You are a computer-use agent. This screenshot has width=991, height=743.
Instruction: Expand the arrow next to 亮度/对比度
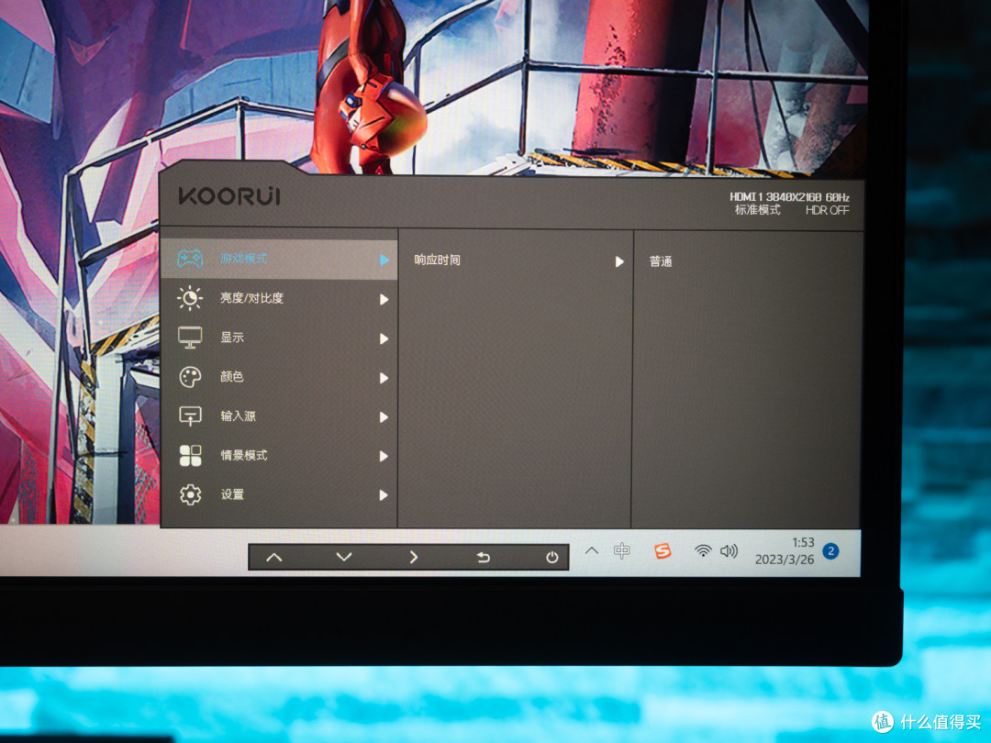click(x=384, y=299)
